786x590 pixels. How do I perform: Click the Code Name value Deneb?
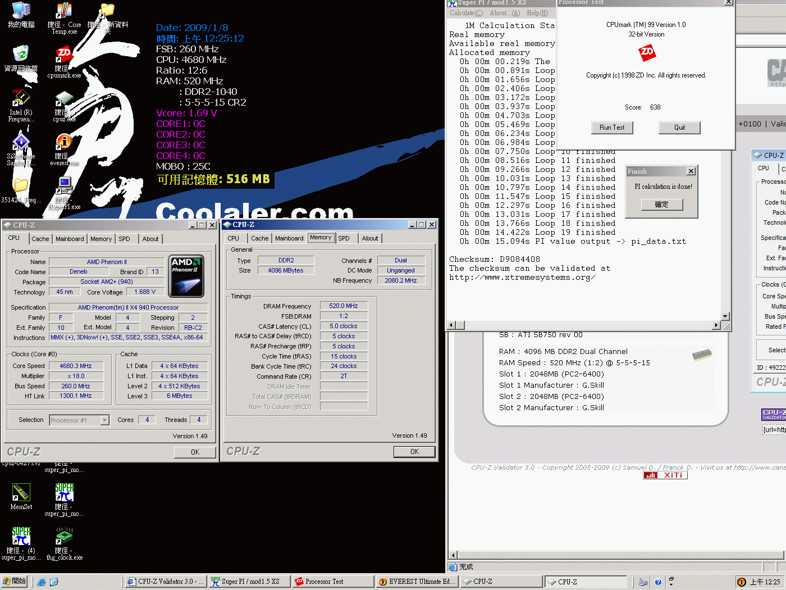pos(79,271)
